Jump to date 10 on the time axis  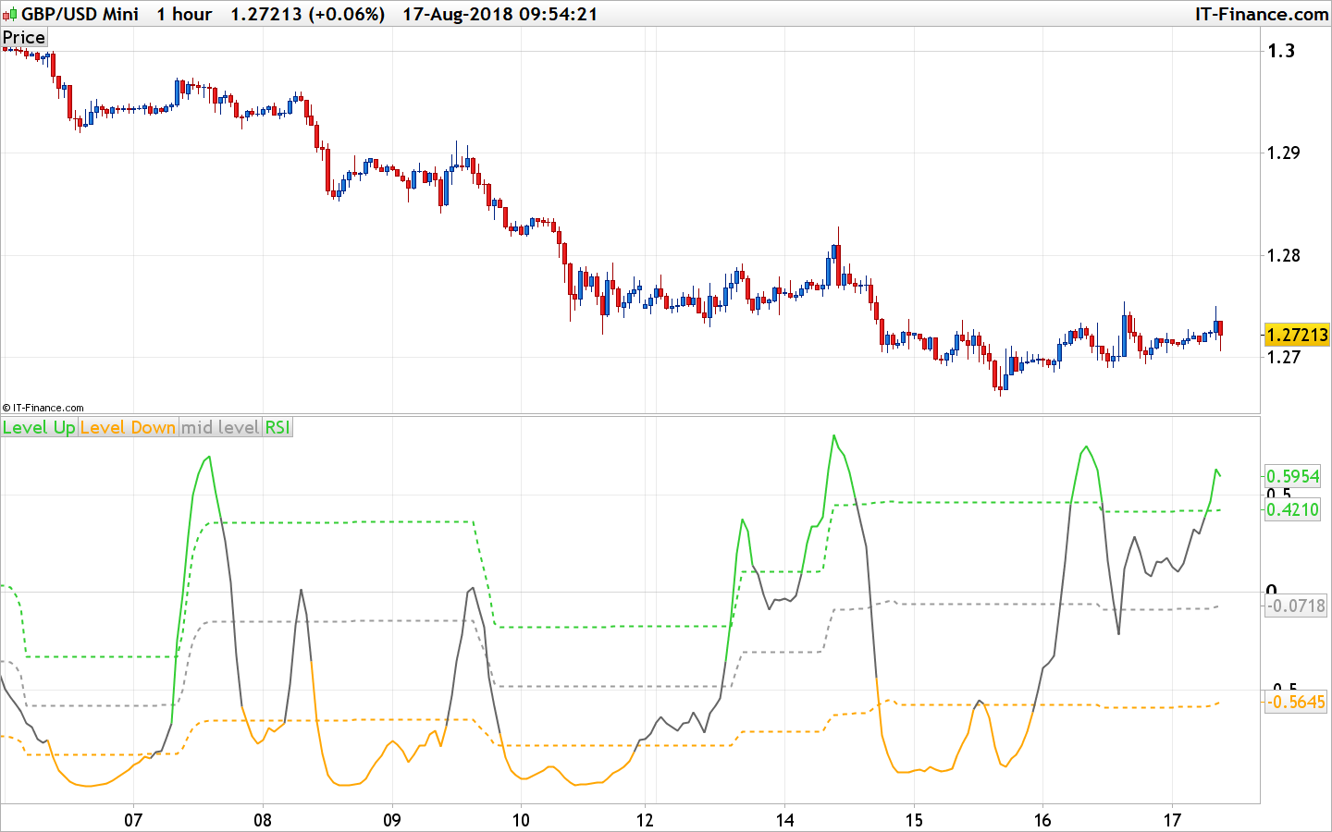tap(521, 820)
